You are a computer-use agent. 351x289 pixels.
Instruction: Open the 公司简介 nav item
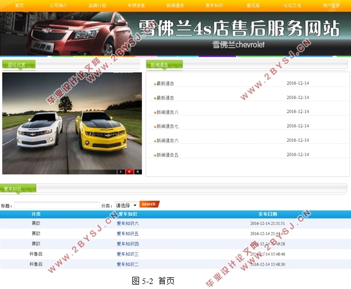pyautogui.click(x=58, y=6)
